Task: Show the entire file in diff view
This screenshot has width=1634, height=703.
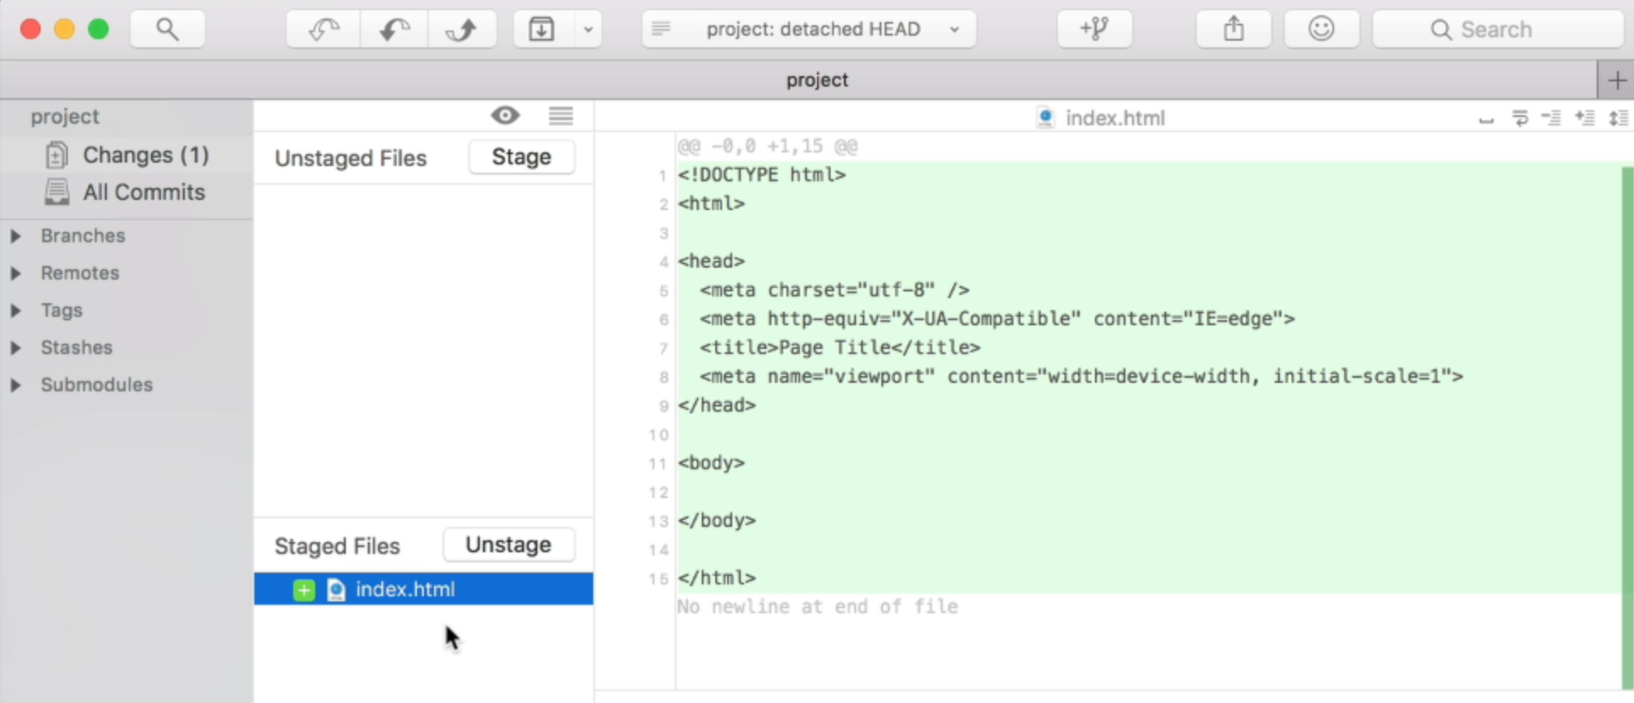Action: point(1618,118)
